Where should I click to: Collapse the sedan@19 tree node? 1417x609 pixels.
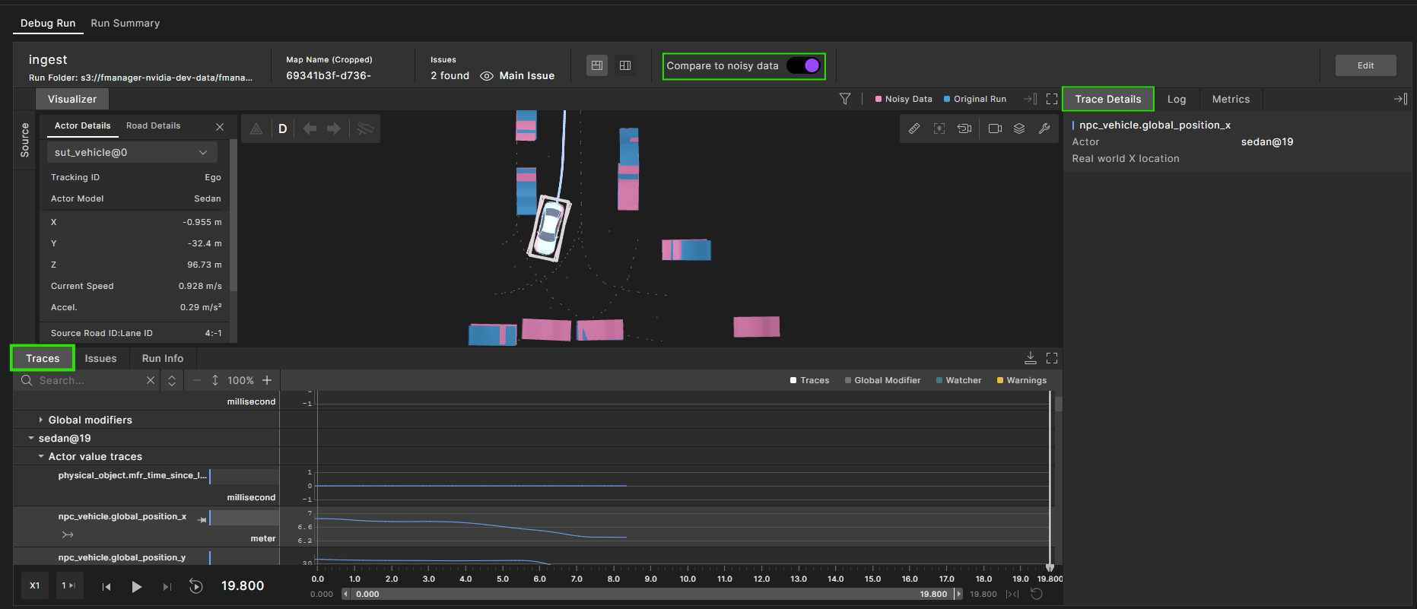coord(31,438)
